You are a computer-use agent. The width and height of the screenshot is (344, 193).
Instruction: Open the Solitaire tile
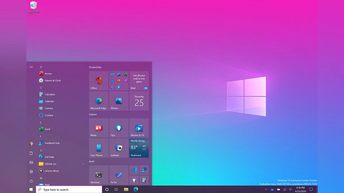click(119, 148)
